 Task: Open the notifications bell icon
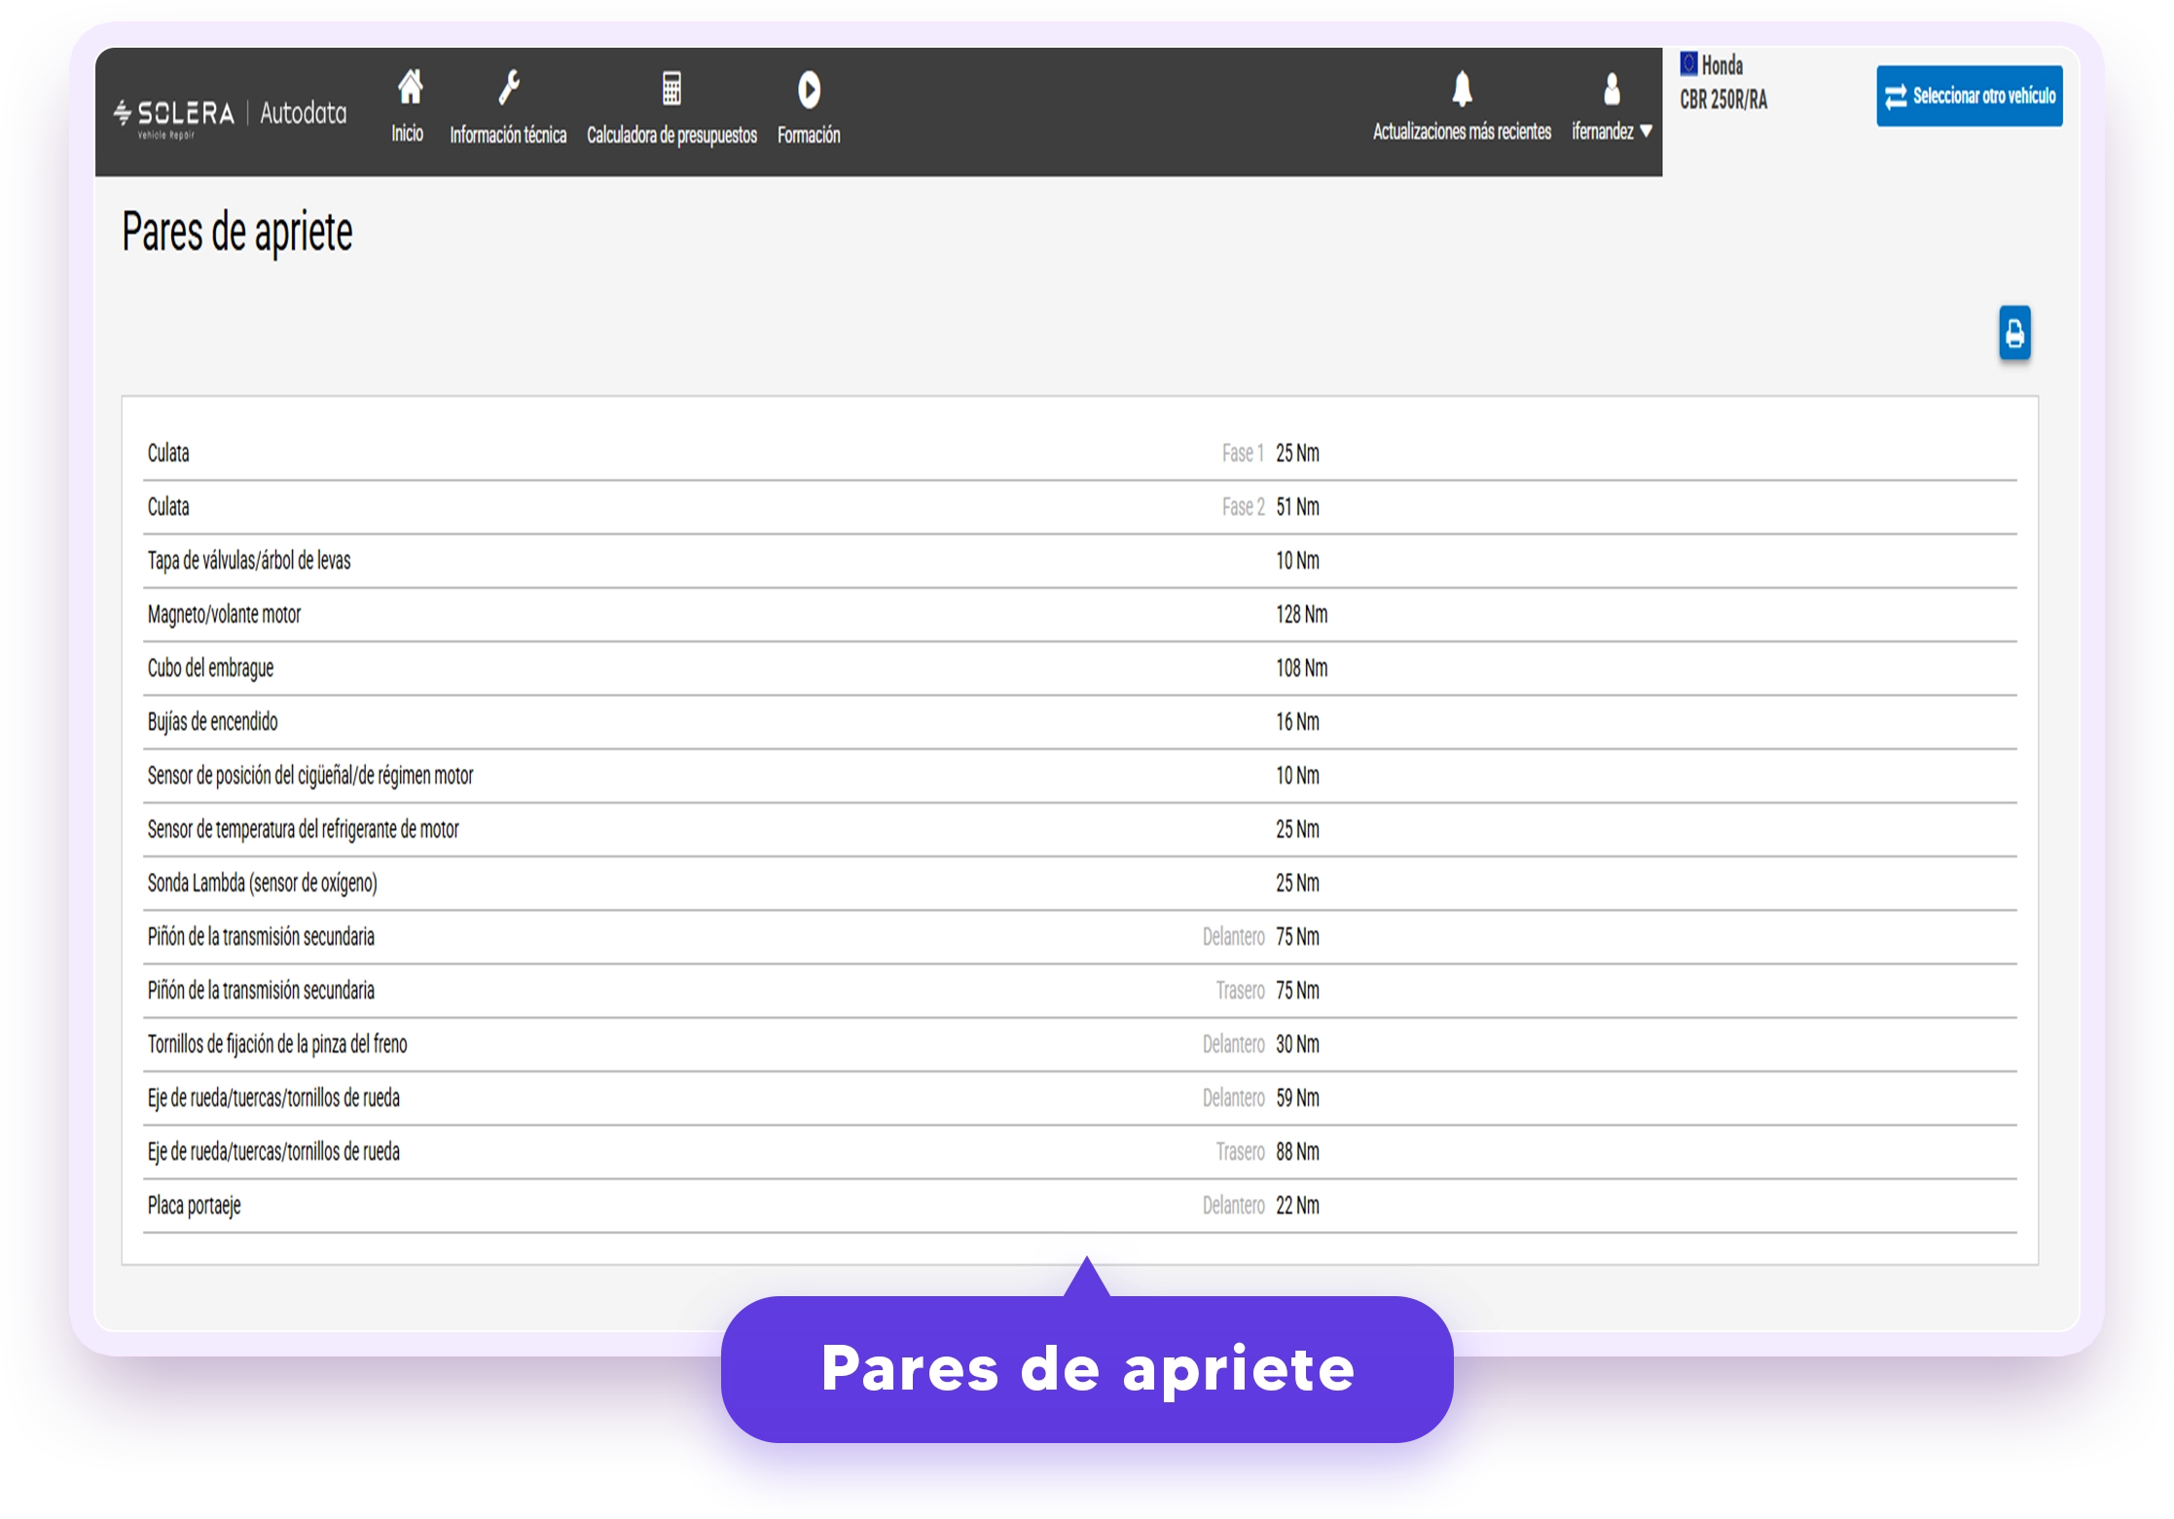[x=1462, y=89]
